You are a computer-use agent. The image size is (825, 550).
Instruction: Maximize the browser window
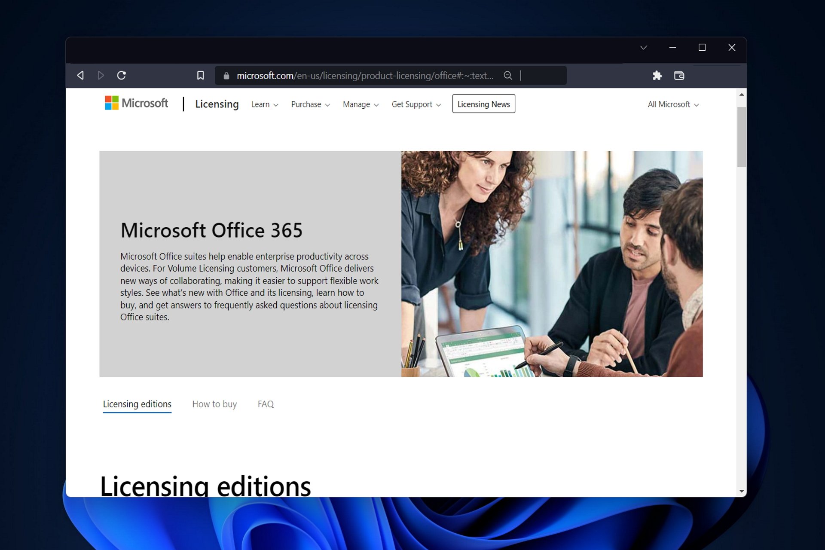702,48
